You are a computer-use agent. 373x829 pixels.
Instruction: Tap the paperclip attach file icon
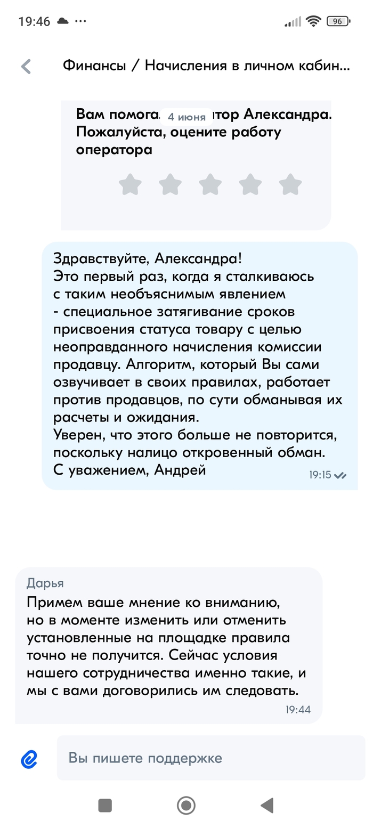29,759
